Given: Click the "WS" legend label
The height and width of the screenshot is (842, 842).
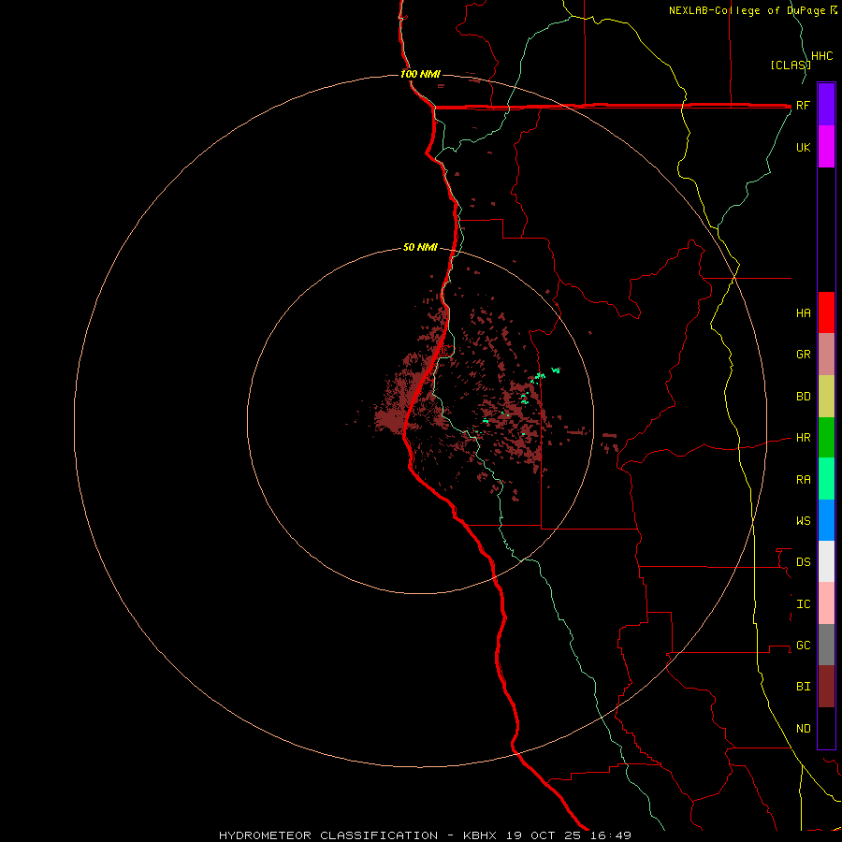Looking at the screenshot, I should (803, 521).
